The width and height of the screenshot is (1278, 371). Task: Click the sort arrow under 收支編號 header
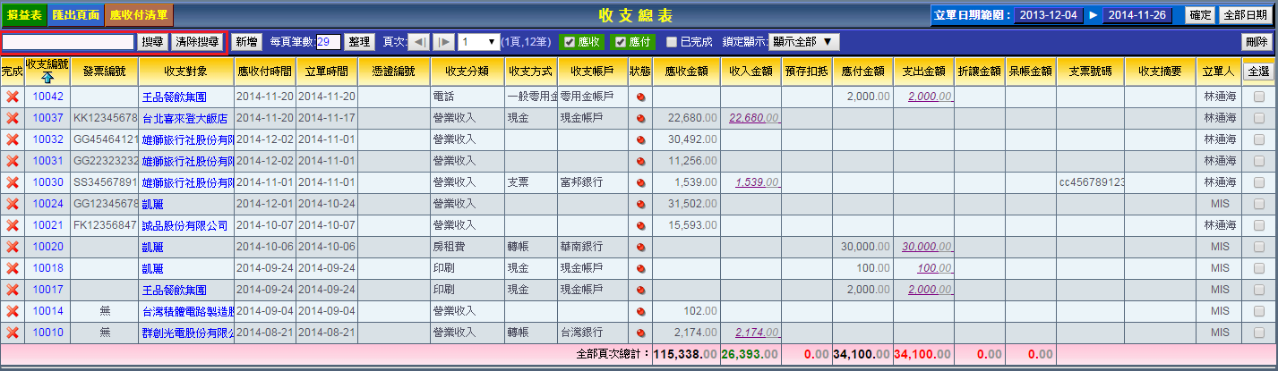tap(47, 78)
